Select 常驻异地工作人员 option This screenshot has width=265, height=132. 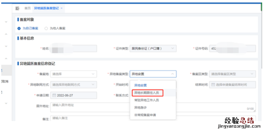click(147, 100)
